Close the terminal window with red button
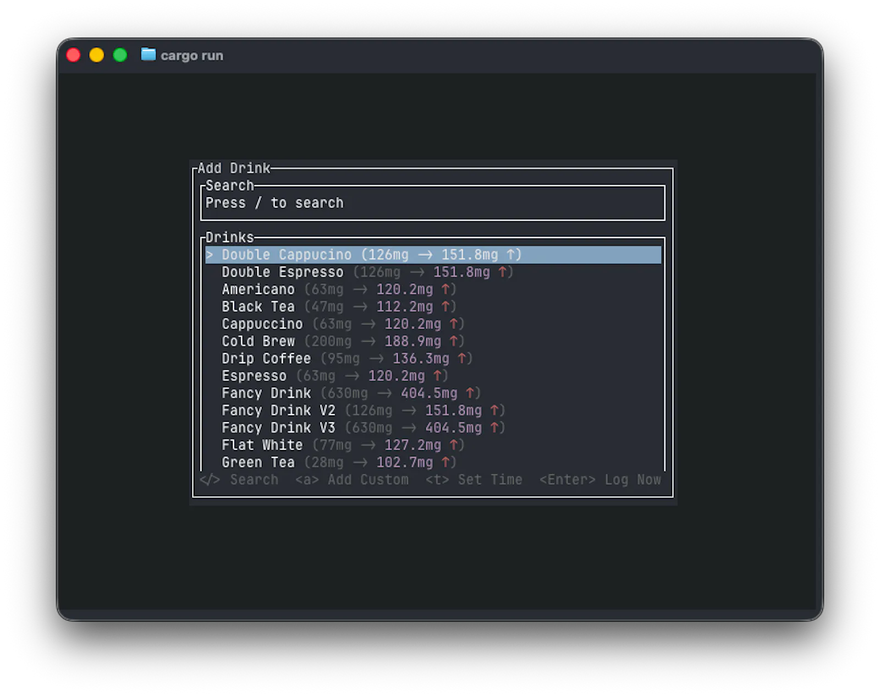This screenshot has width=880, height=696. click(x=73, y=55)
